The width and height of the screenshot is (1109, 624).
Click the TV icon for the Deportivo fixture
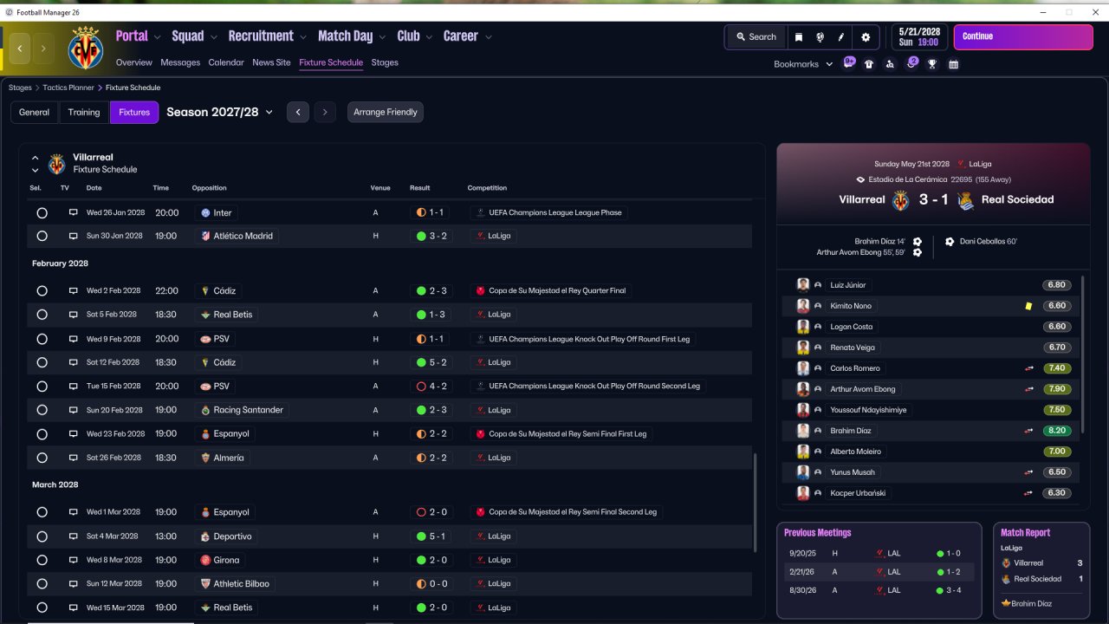pos(73,536)
